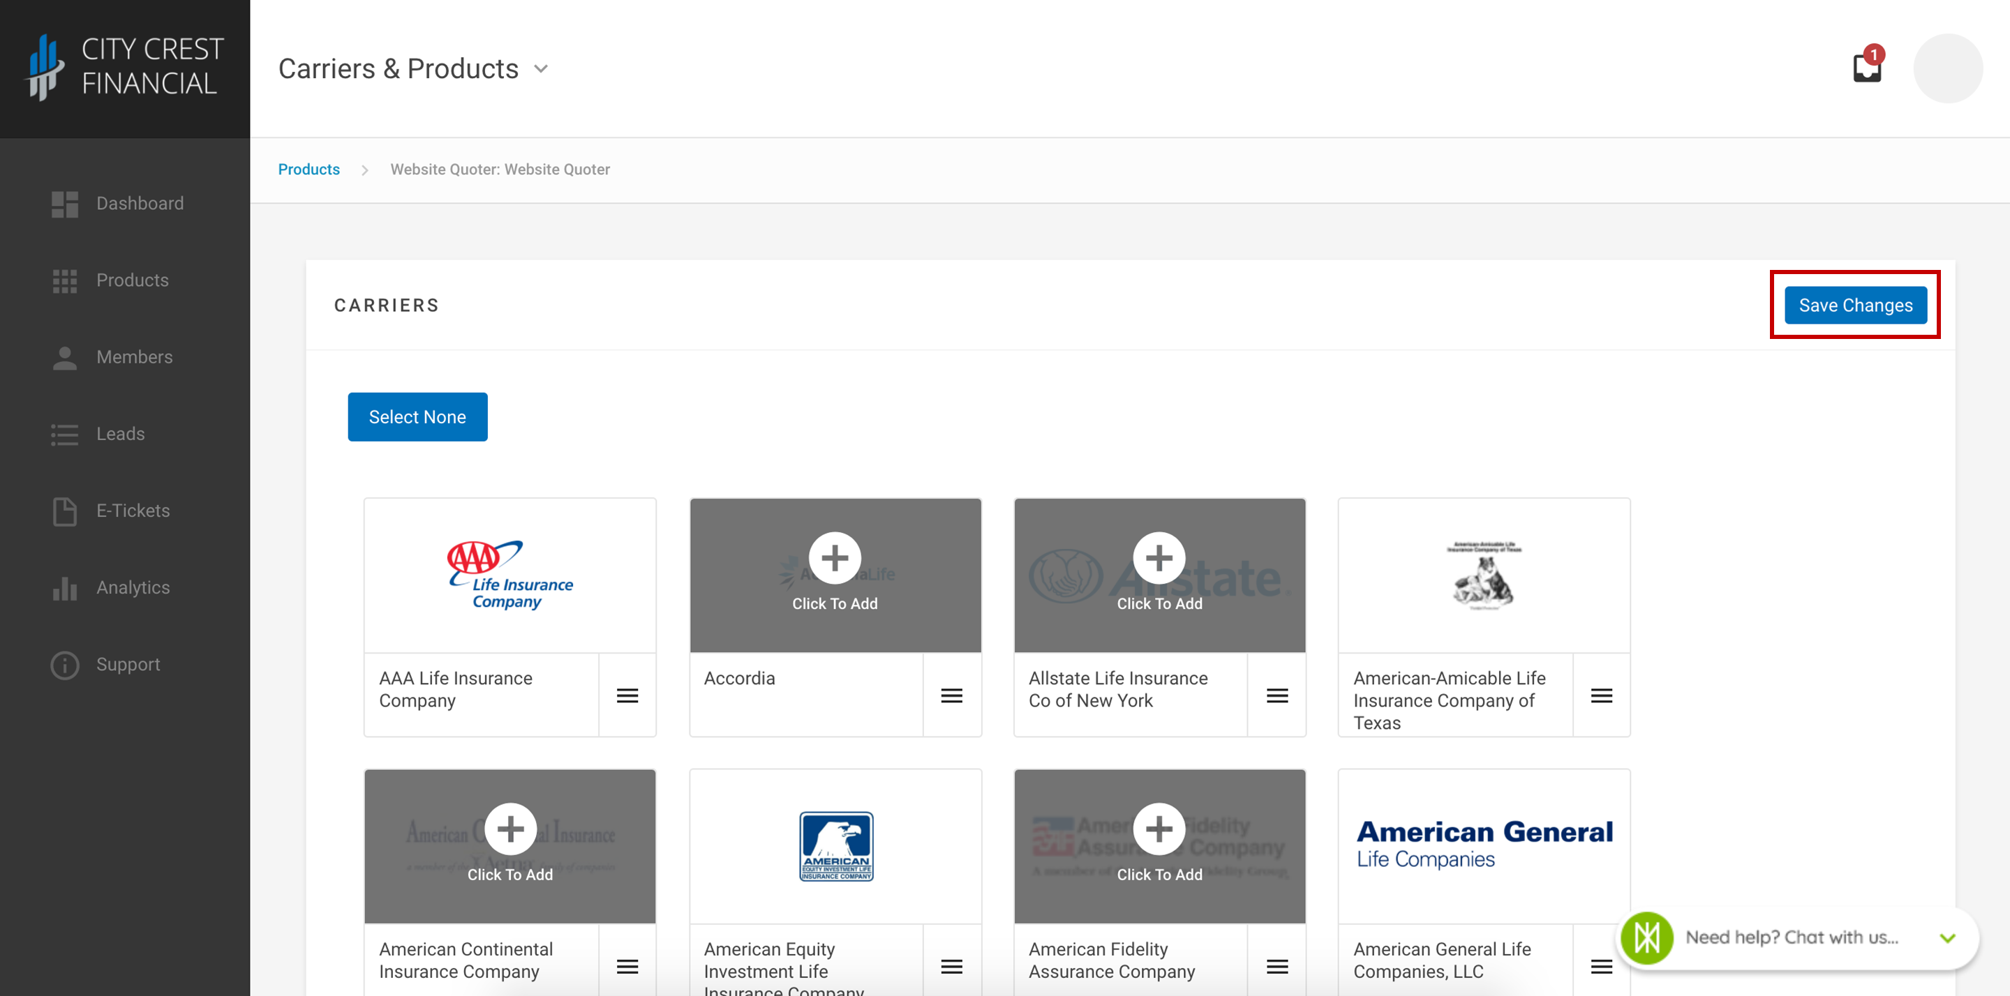Click the American General Life Companies reorder handle

(1601, 967)
